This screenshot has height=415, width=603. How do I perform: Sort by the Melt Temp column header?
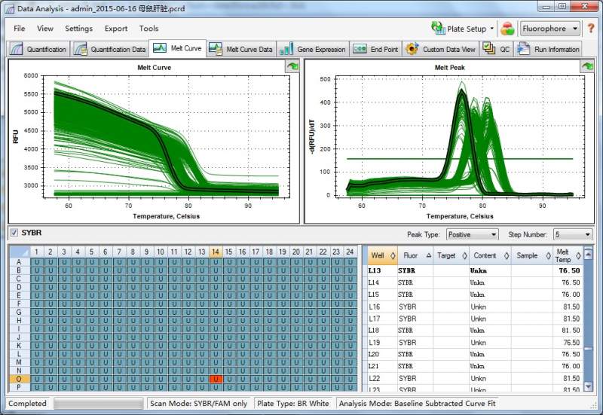tap(568, 255)
